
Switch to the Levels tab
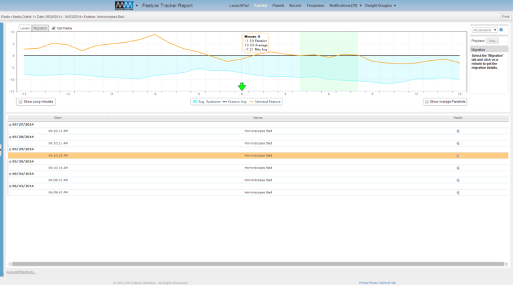coord(25,28)
